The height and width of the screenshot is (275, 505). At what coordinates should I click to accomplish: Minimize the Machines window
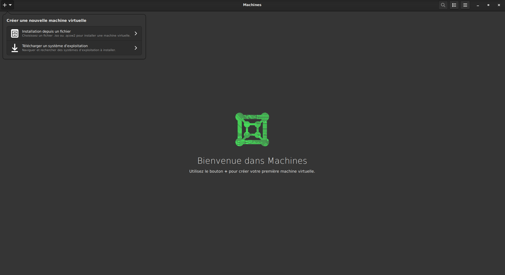coord(478,5)
